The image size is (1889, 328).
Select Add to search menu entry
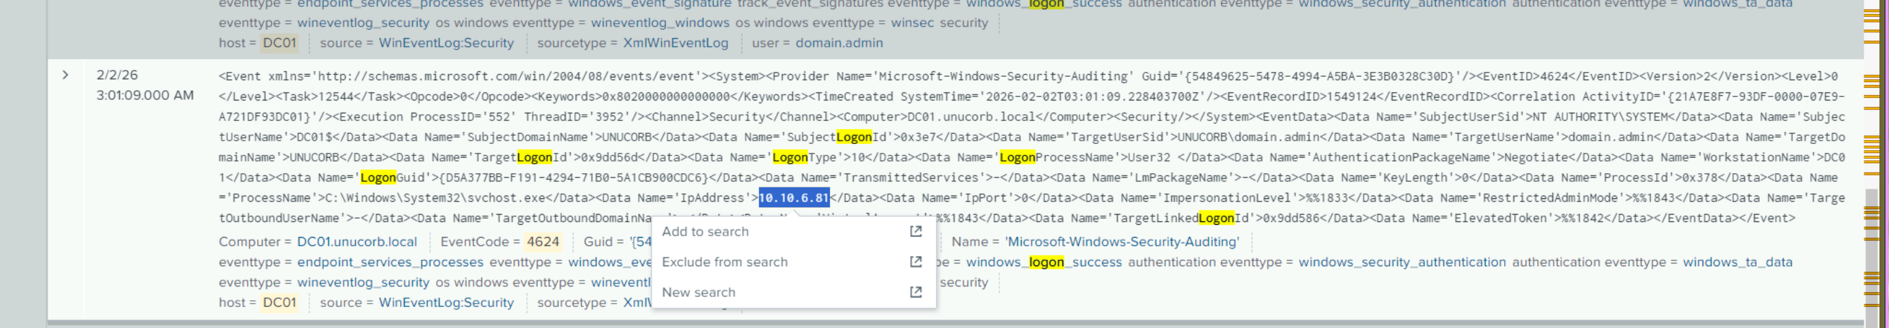point(705,232)
